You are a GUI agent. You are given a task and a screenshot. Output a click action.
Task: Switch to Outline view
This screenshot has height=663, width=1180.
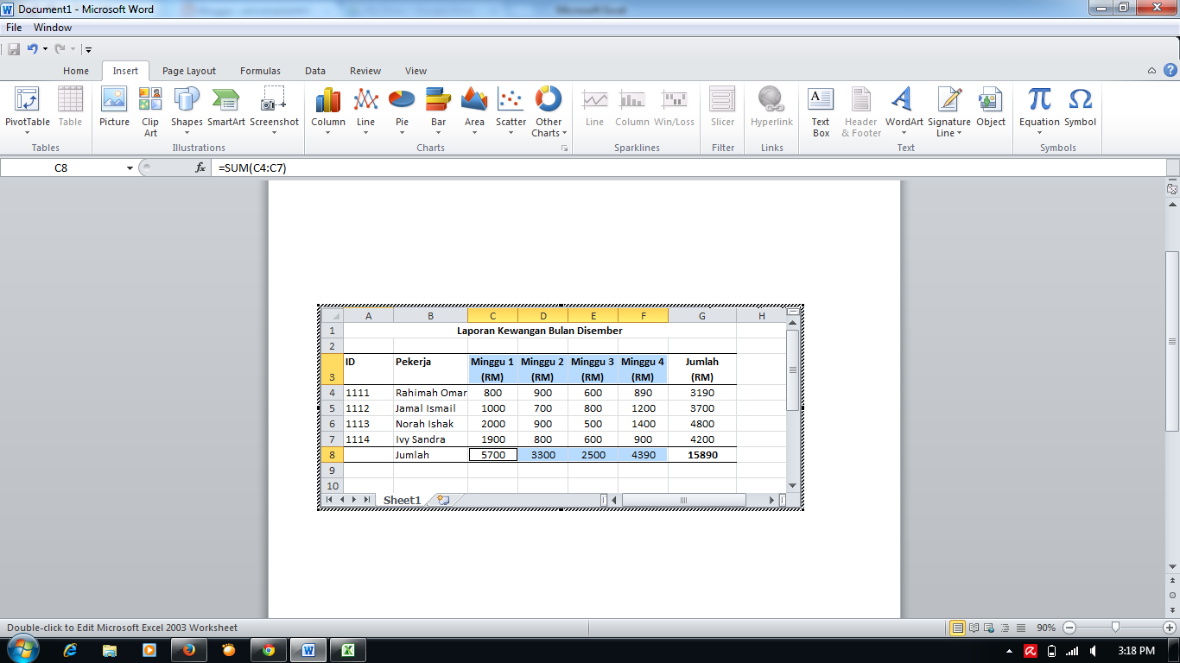coord(1005,628)
